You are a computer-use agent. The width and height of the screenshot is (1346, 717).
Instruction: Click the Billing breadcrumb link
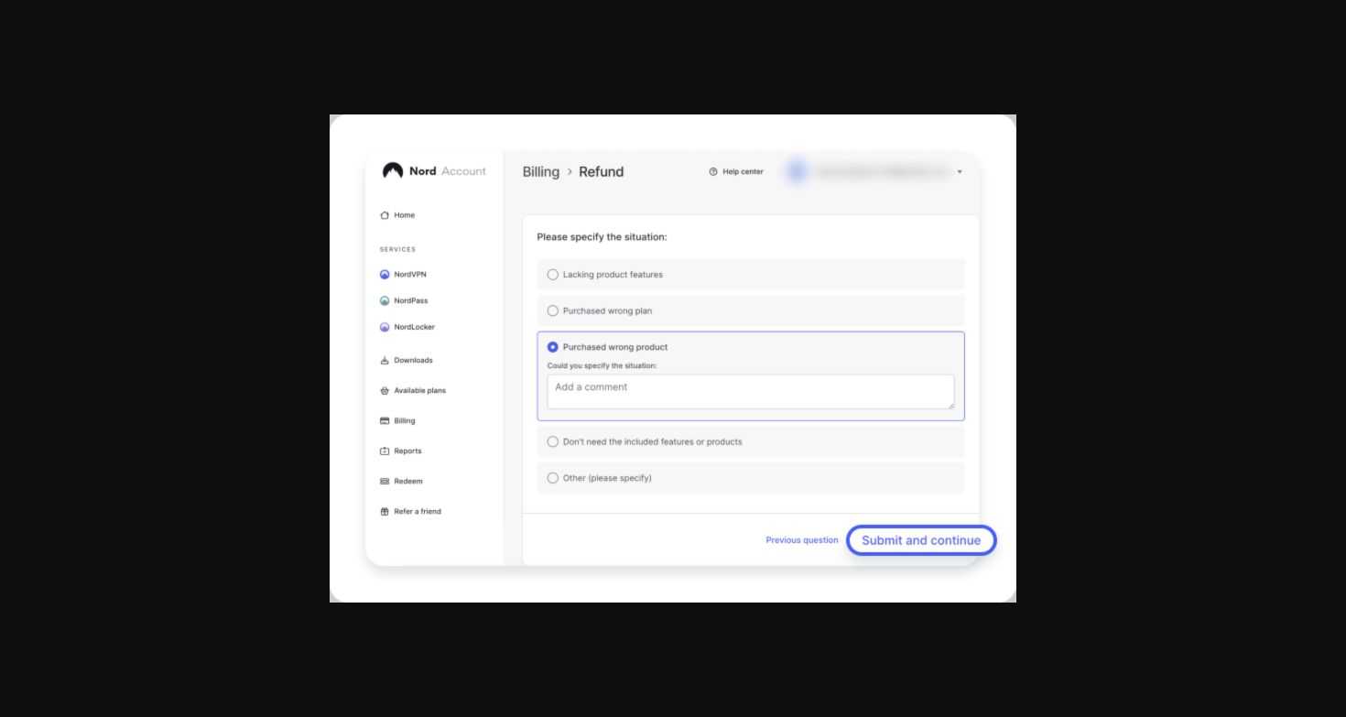[541, 172]
